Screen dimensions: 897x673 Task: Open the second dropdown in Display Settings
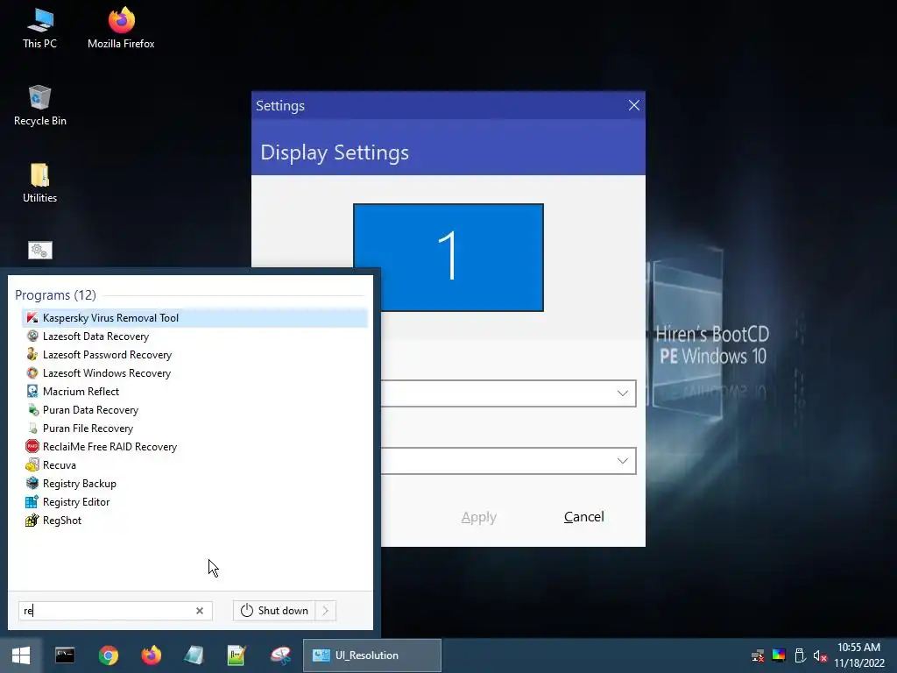pos(508,461)
